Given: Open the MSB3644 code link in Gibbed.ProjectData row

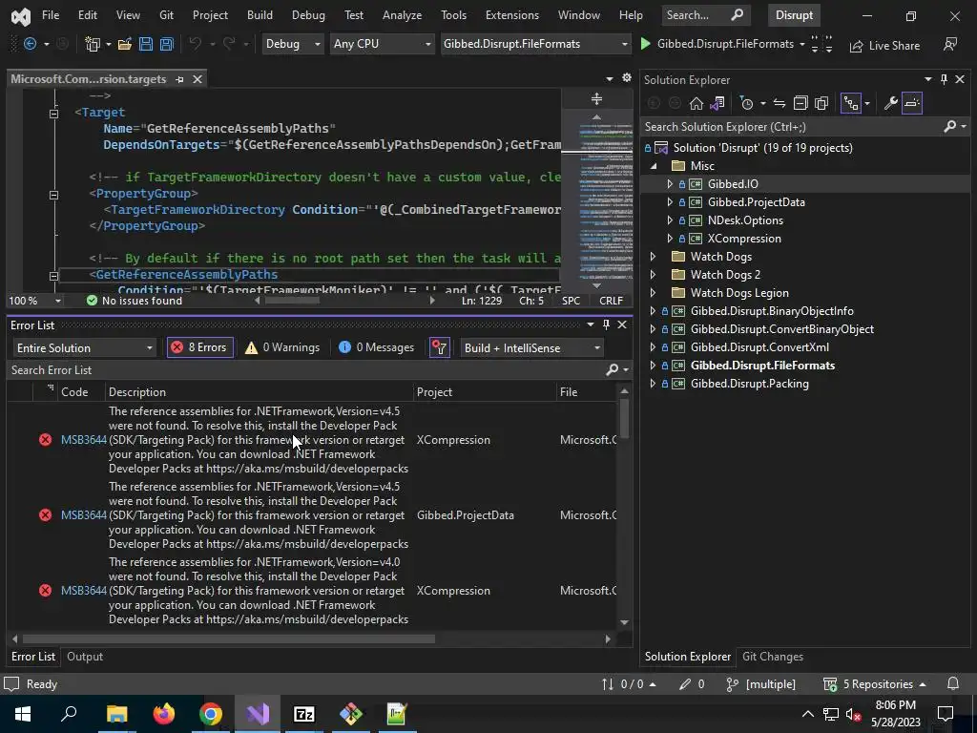Looking at the screenshot, I should tap(84, 514).
